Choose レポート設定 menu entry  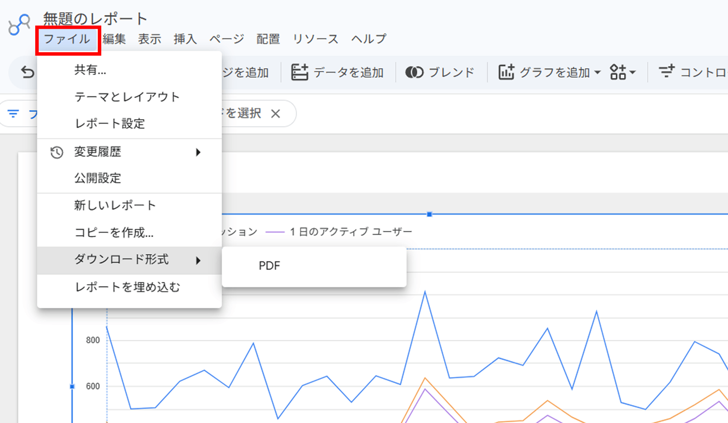129,124
